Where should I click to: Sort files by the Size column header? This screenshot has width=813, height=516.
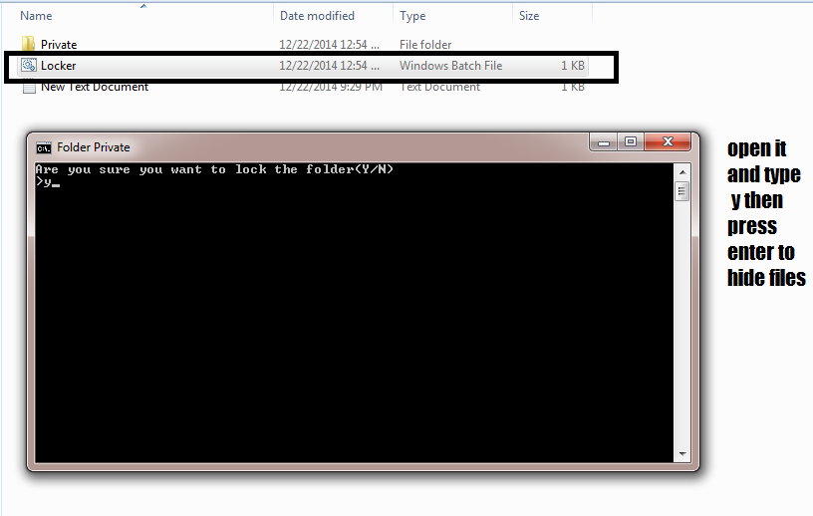point(529,16)
